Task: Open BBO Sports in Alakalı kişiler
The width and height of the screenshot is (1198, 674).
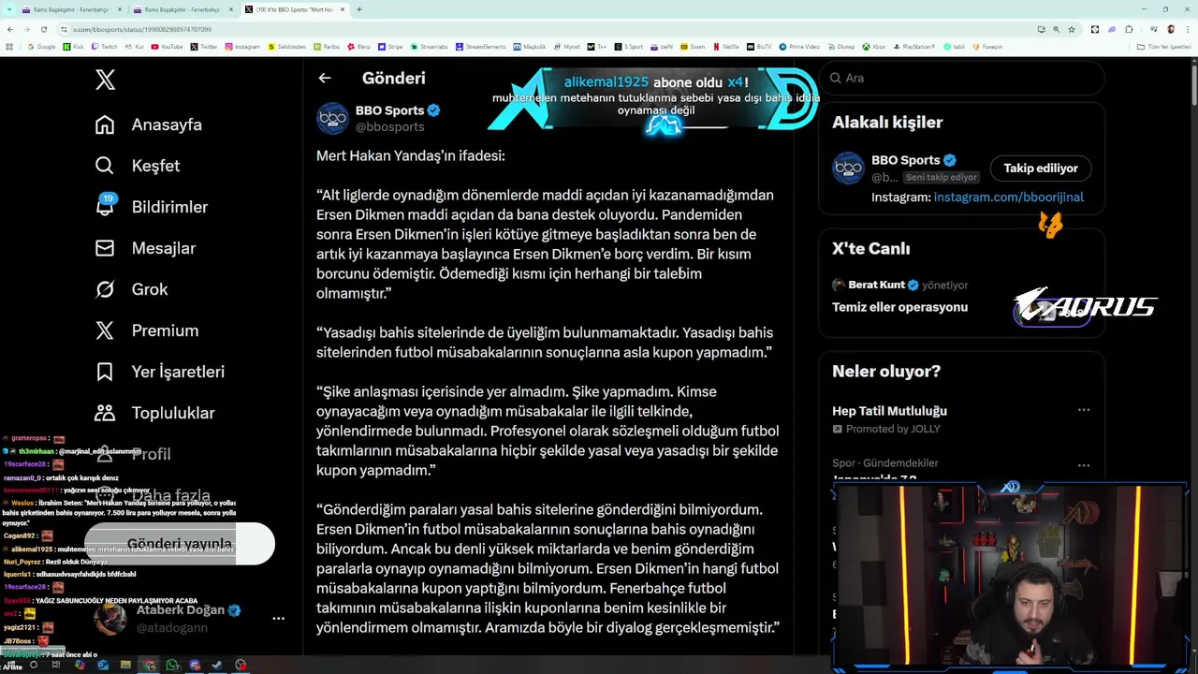Action: (x=905, y=160)
